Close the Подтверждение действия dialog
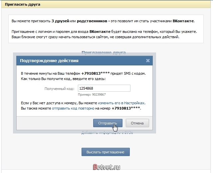213x173 pixels. [x=148, y=61]
